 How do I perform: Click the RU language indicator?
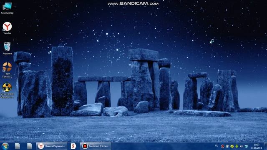pyautogui.click(x=217, y=146)
